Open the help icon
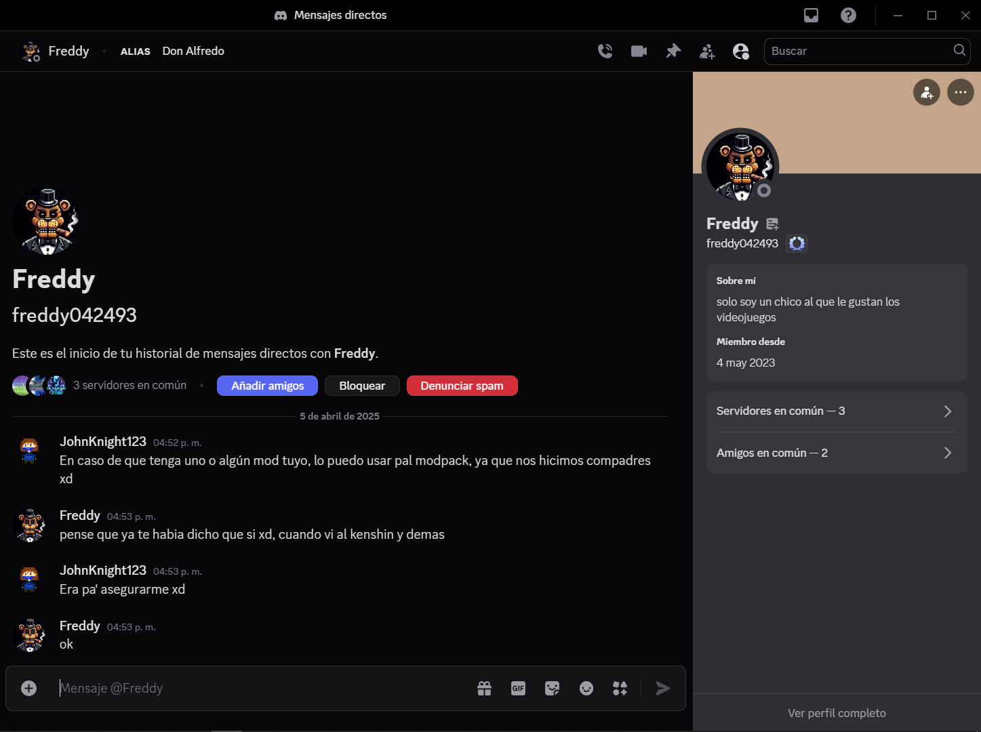981x732 pixels. (848, 15)
